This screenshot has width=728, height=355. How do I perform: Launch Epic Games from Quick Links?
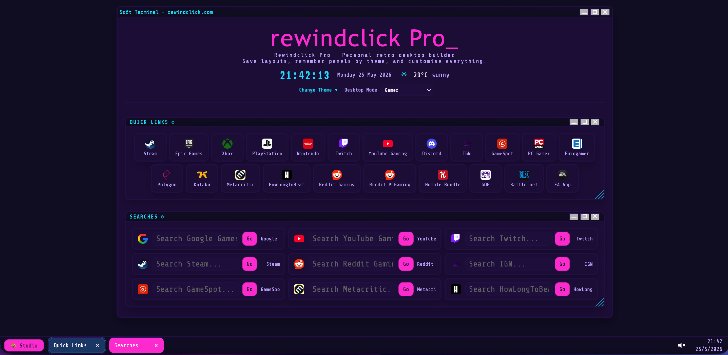pyautogui.click(x=189, y=147)
